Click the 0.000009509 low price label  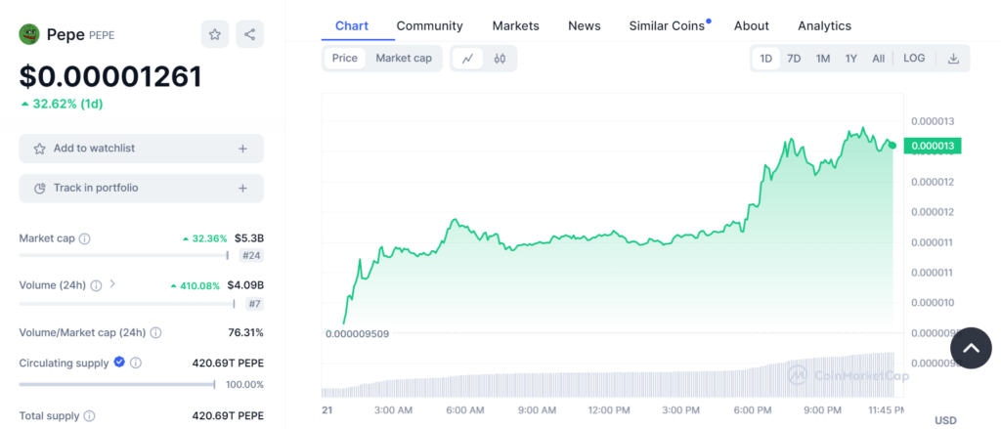click(357, 333)
